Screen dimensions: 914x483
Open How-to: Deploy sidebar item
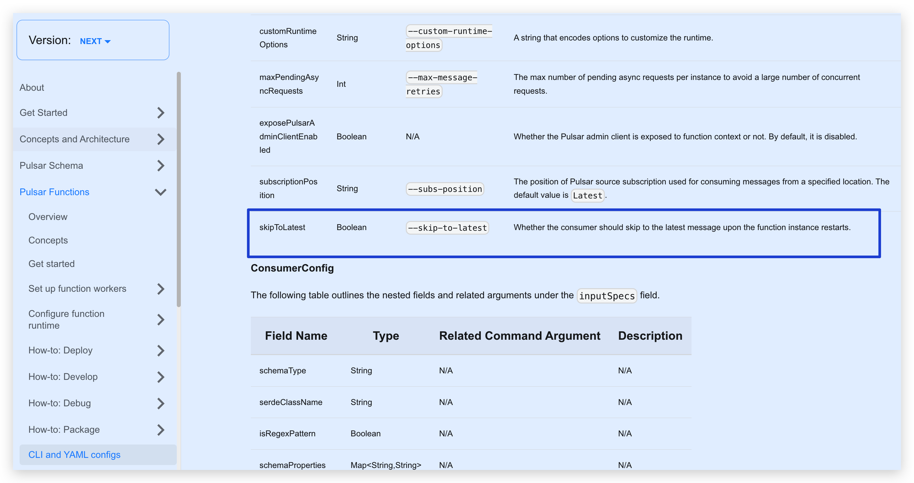(x=60, y=351)
